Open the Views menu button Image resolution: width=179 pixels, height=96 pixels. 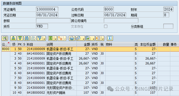tap(80, 38)
